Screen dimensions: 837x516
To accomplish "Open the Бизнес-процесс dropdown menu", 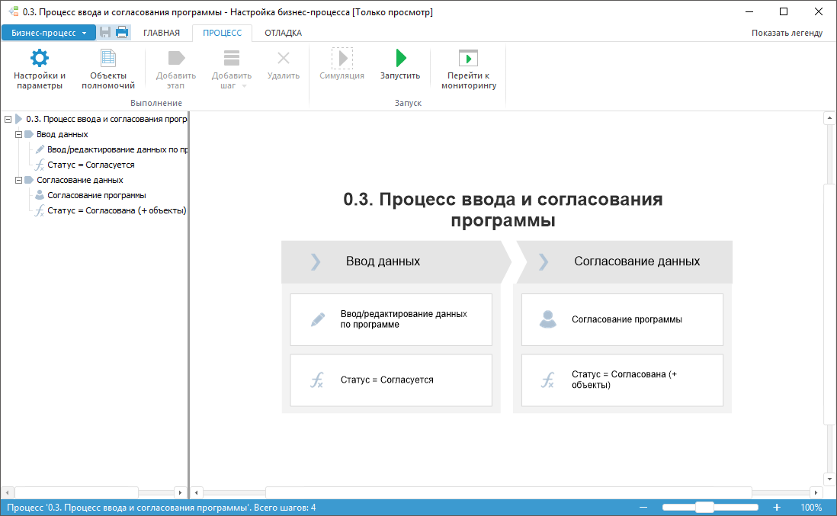I will (x=49, y=33).
